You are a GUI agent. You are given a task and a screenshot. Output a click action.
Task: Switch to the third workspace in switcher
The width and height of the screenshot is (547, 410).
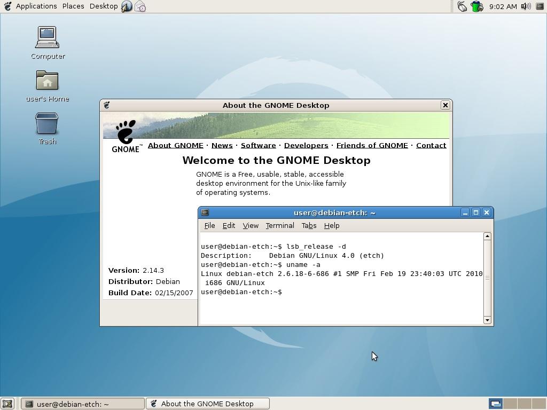coord(525,404)
